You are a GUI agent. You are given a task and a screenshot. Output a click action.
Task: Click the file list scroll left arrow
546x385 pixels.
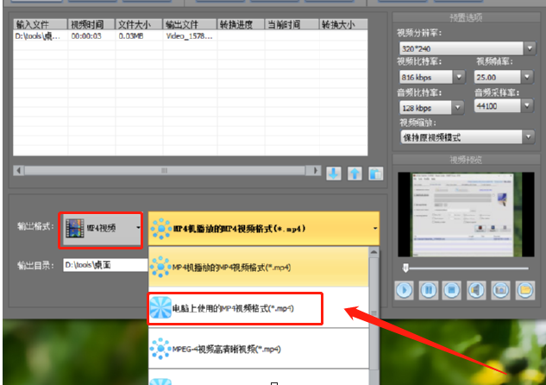[18, 170]
